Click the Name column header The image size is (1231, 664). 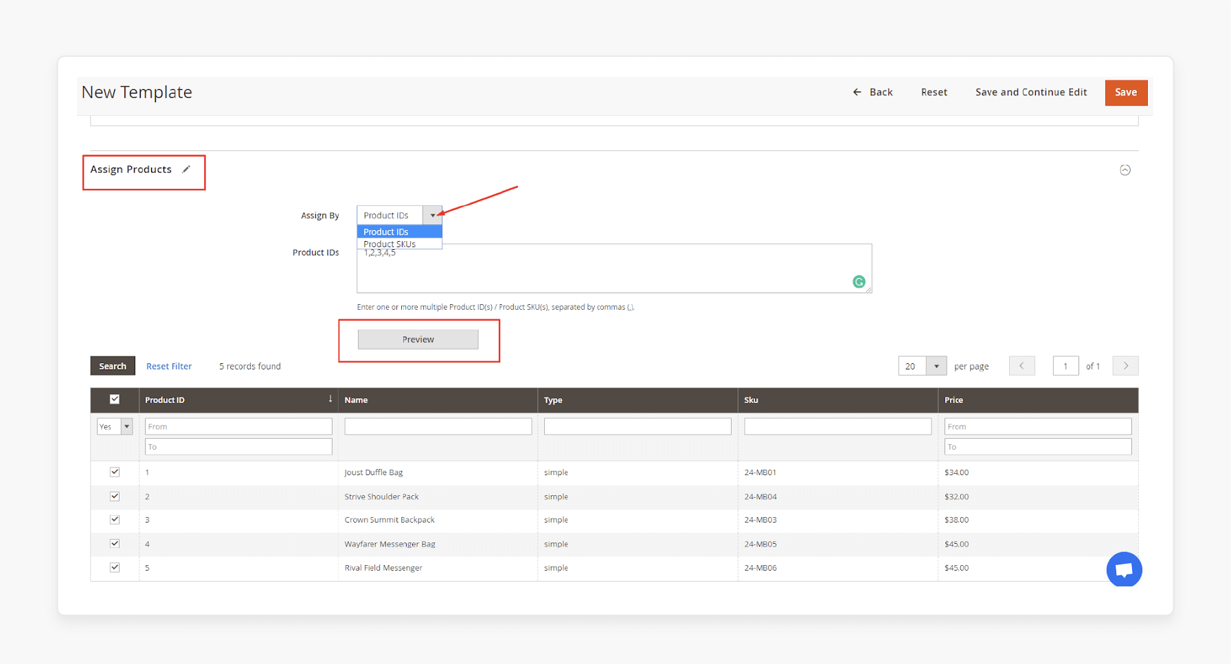(438, 400)
